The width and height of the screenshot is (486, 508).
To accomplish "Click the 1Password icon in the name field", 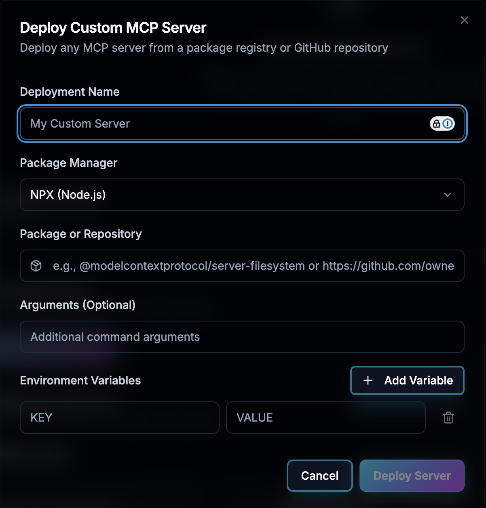I will tap(447, 124).
